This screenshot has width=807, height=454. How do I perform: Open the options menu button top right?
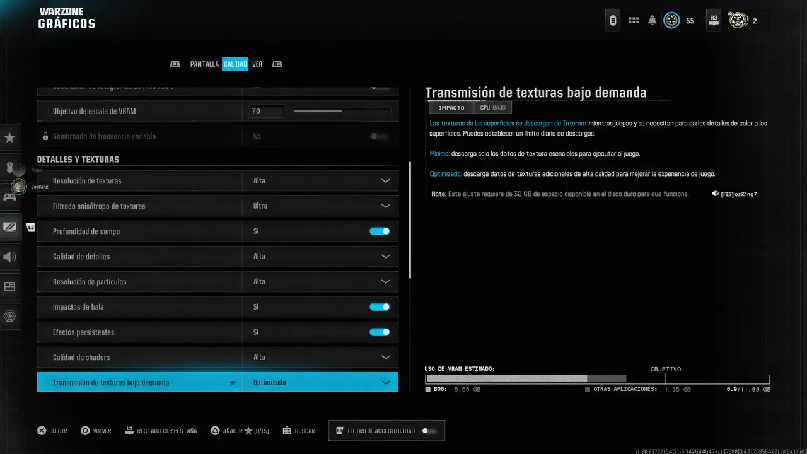pyautogui.click(x=613, y=21)
